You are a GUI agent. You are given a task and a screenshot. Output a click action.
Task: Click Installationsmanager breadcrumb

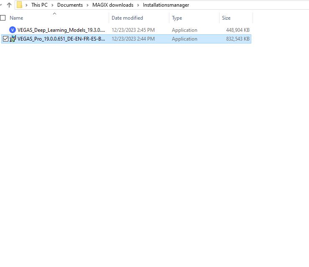(x=166, y=5)
